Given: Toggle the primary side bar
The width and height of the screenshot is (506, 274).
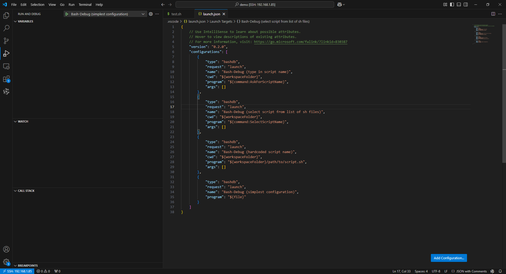Looking at the screenshot, I should [x=452, y=4].
